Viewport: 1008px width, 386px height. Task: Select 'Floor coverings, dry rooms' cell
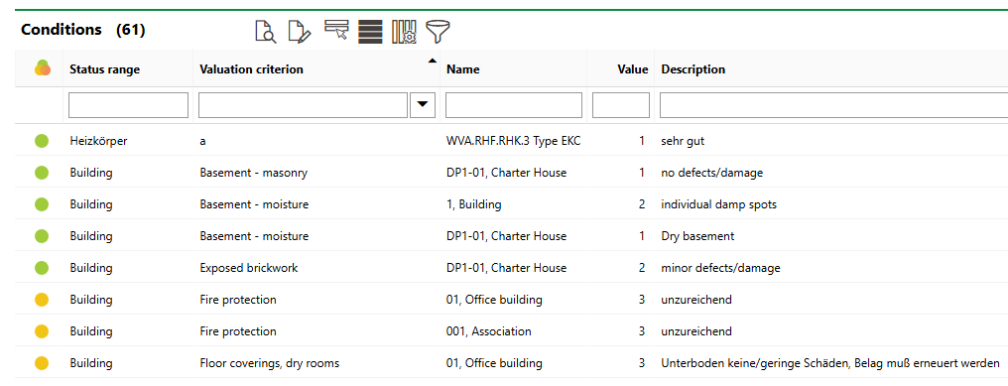[269, 363]
